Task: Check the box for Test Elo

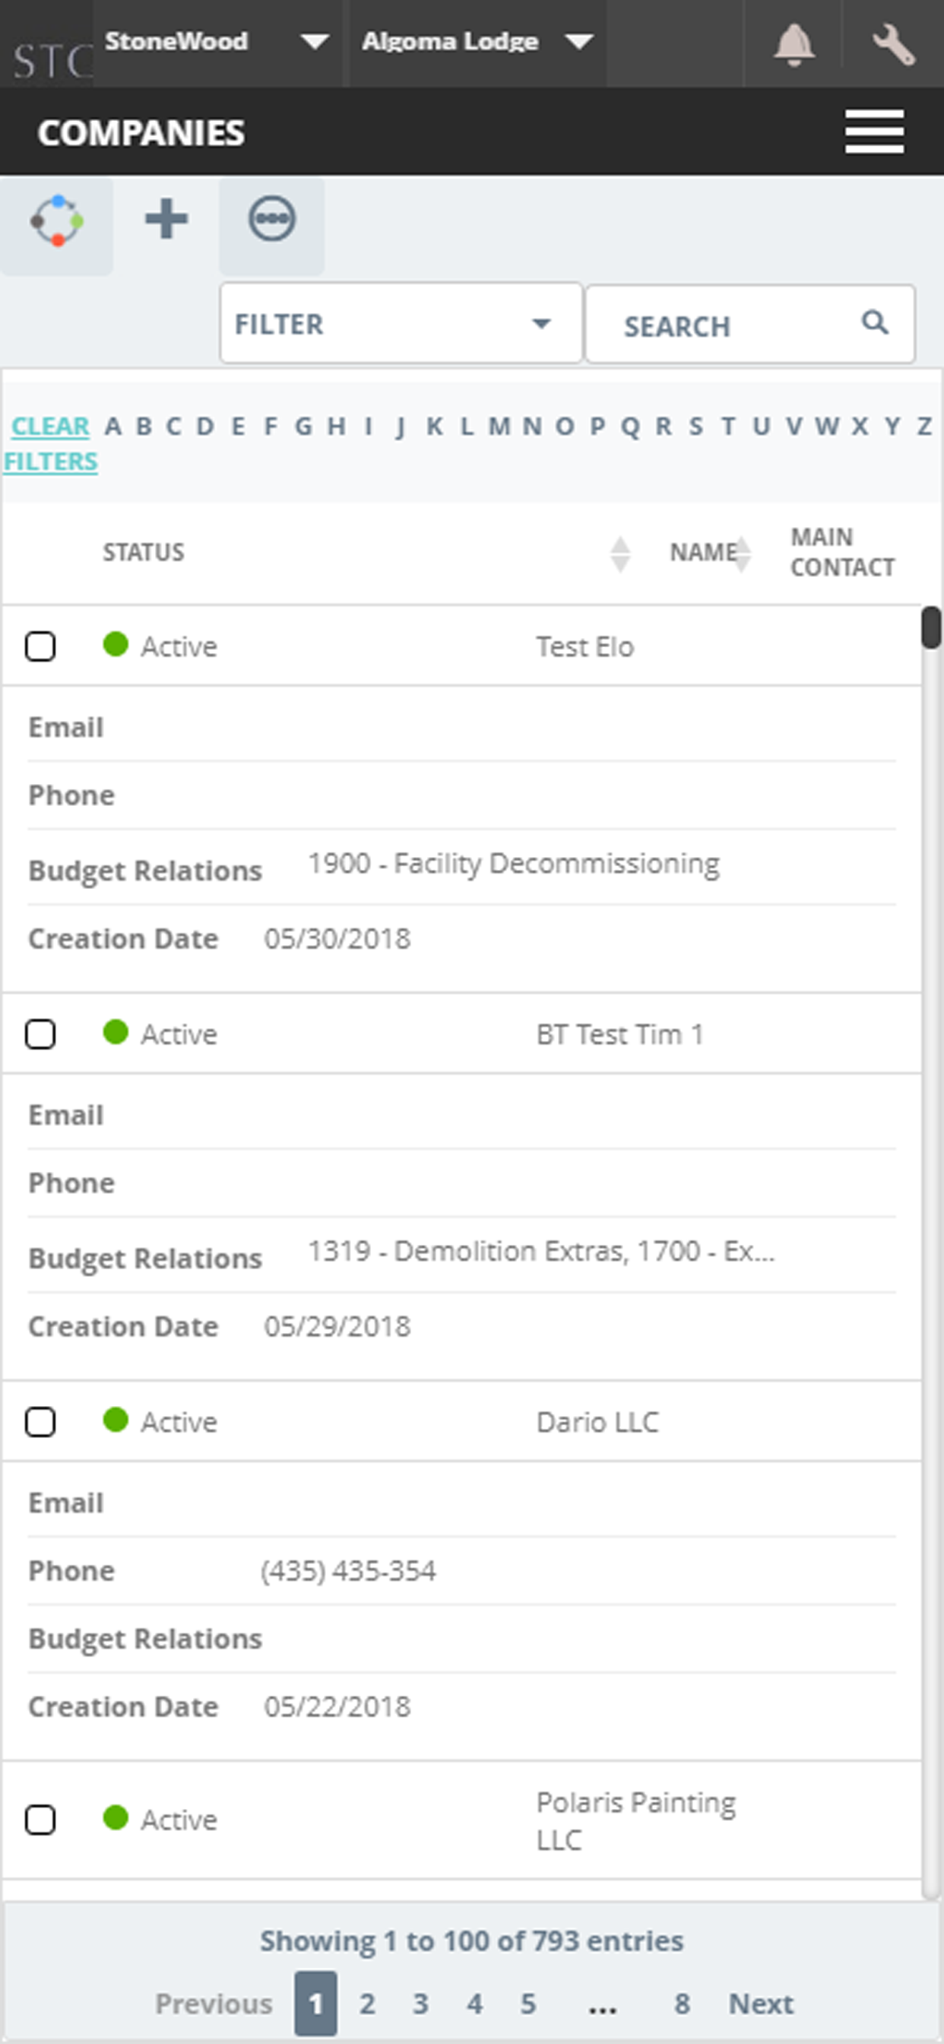Action: click(40, 646)
